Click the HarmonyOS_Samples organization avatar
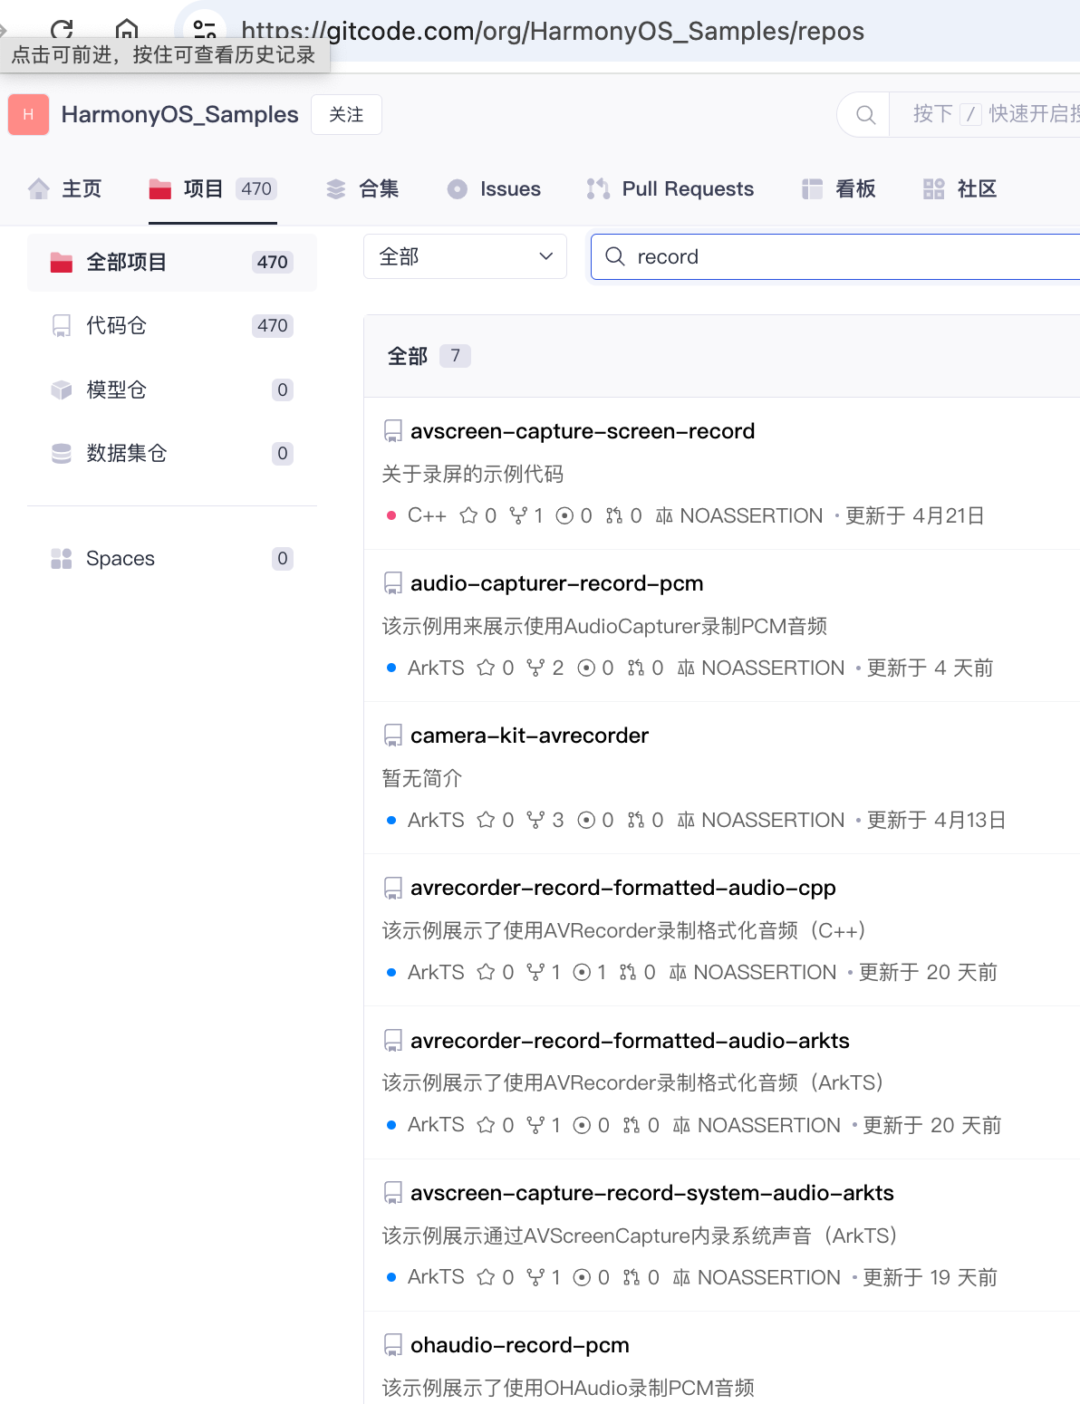The image size is (1080, 1404). pyautogui.click(x=28, y=114)
